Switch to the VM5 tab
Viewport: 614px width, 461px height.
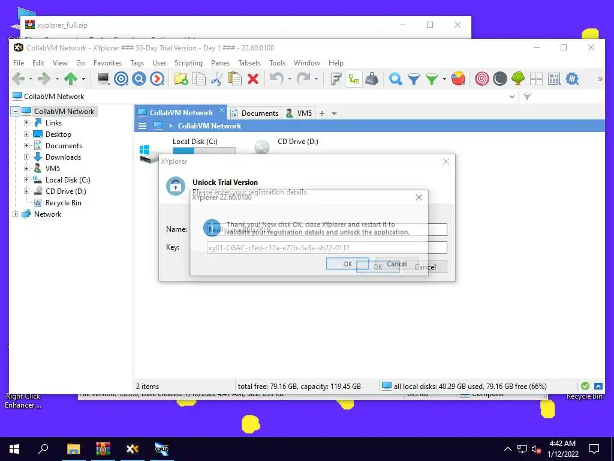pos(299,113)
